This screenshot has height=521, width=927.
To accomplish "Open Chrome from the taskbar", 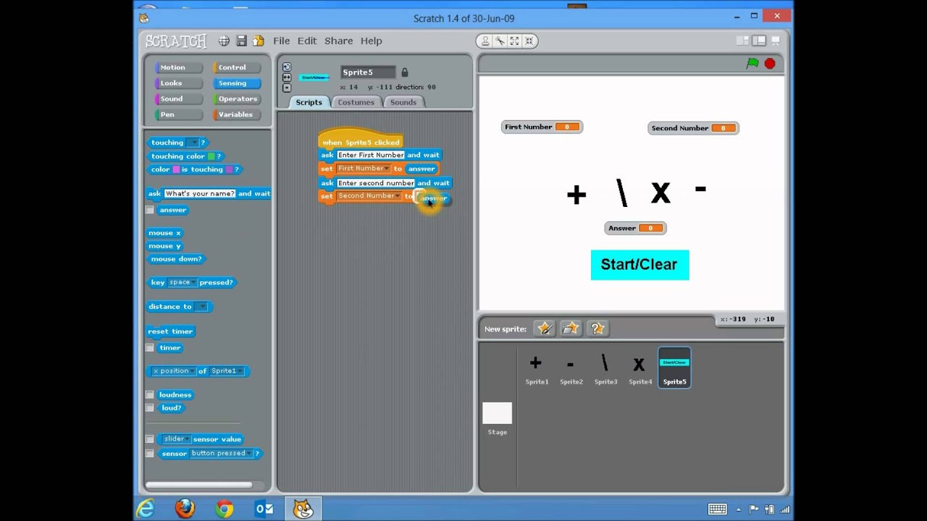I will coord(225,509).
